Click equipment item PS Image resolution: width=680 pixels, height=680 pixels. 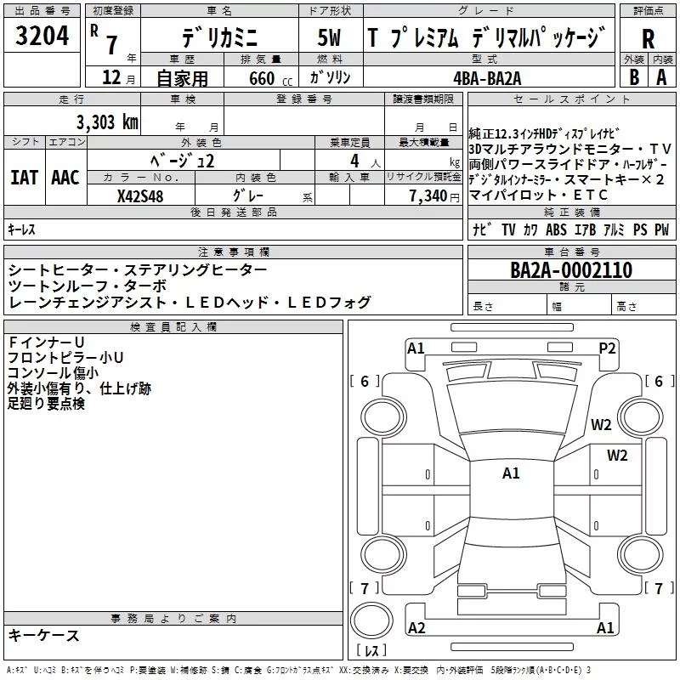click(x=640, y=229)
